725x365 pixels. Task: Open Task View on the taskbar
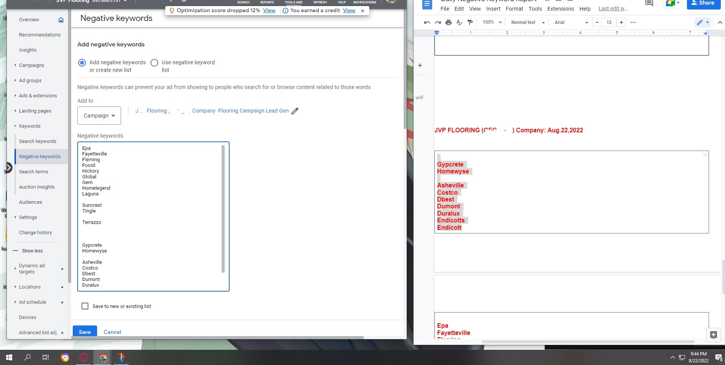46,357
